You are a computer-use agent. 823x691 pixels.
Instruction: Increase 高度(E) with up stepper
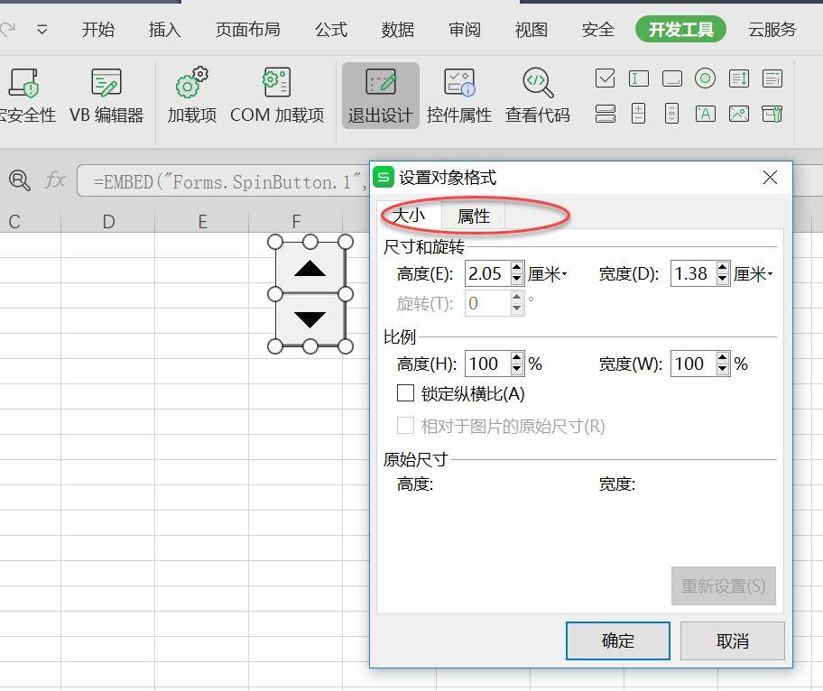[x=517, y=268]
